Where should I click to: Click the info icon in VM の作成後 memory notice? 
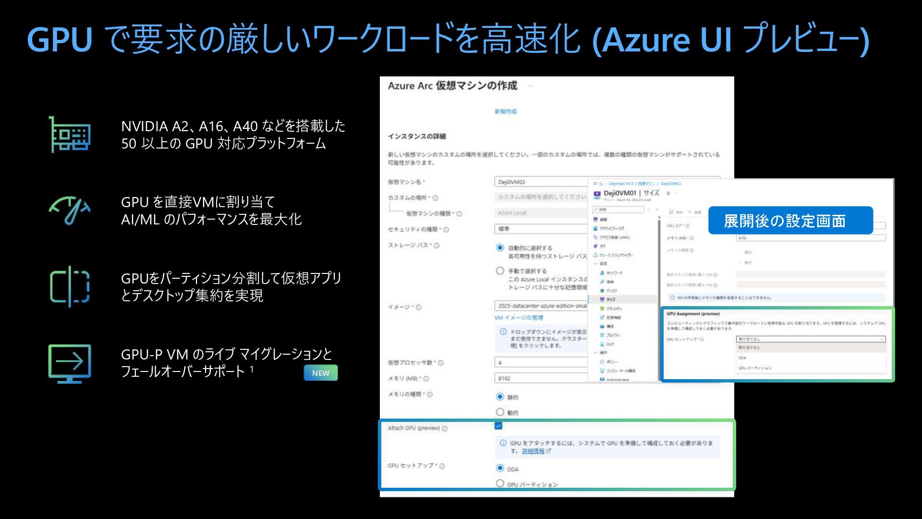click(x=672, y=297)
